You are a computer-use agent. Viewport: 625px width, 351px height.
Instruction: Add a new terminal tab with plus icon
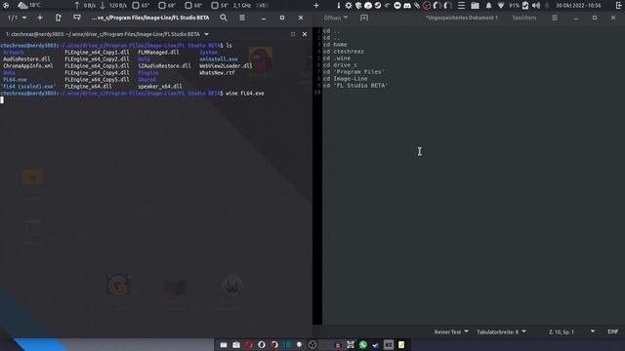pyautogui.click(x=40, y=18)
